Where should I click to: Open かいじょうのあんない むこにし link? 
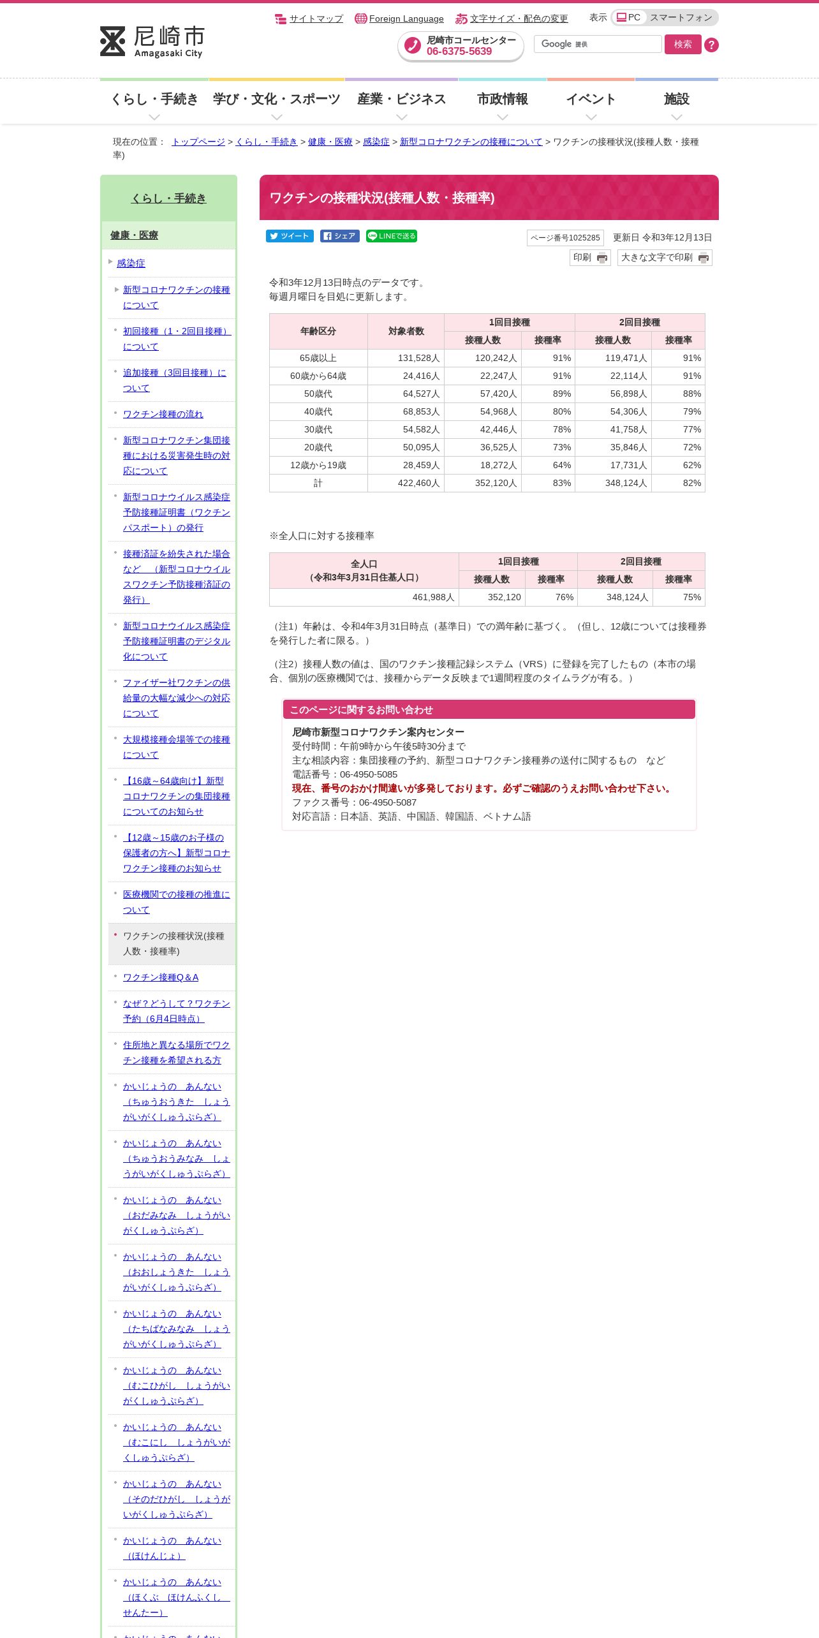click(176, 1442)
